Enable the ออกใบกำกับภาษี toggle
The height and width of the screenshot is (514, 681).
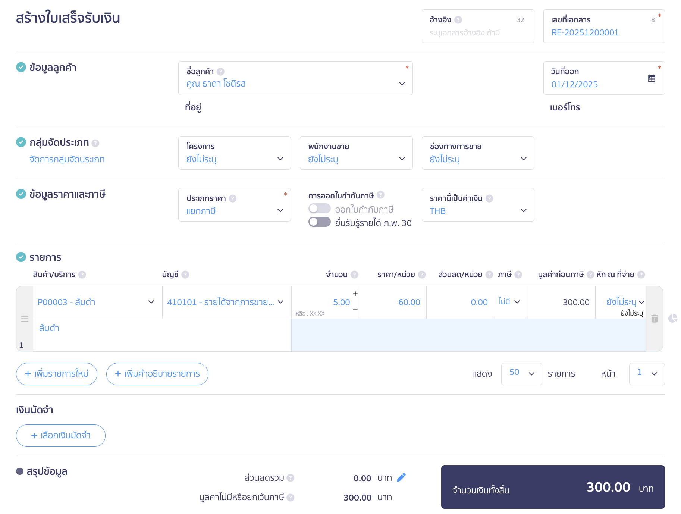click(x=319, y=209)
